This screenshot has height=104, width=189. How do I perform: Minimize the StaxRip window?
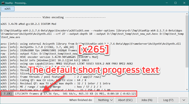(x=167, y=3)
